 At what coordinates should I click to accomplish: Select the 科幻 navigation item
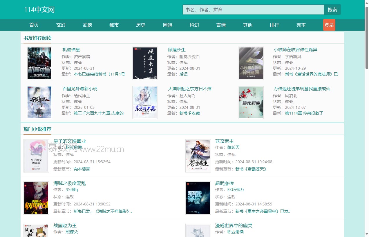pyautogui.click(x=194, y=25)
